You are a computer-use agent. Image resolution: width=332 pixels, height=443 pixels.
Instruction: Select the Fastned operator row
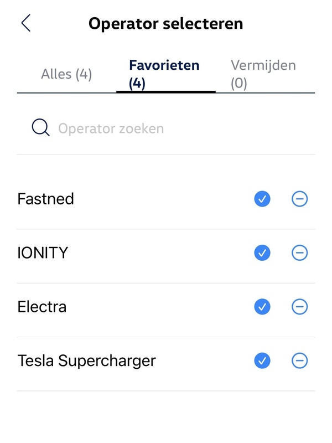(46, 199)
